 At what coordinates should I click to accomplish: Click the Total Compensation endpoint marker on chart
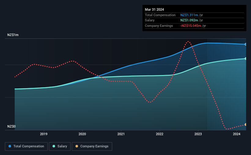point(245,44)
